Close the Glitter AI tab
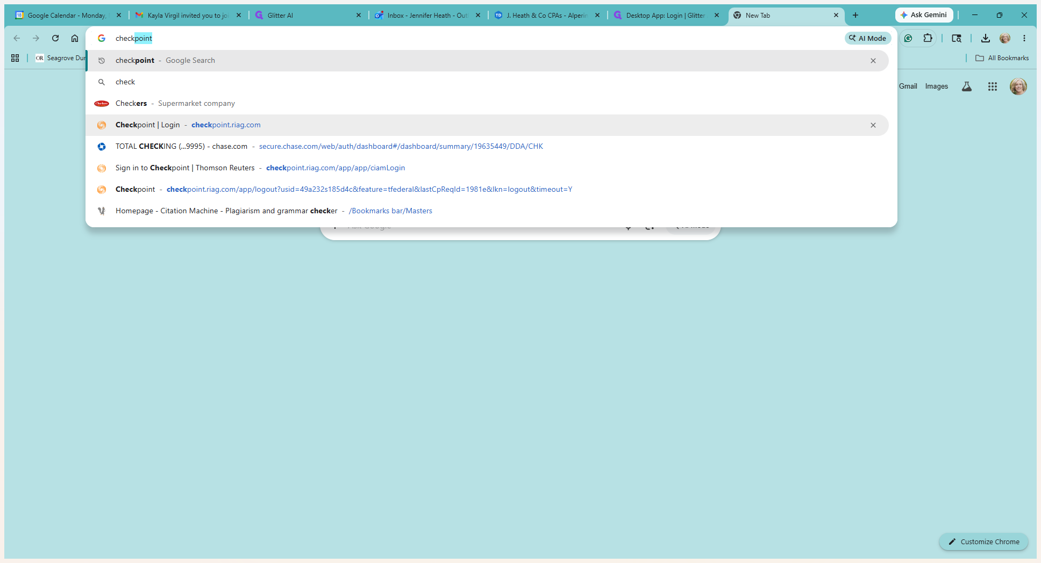 tap(359, 15)
